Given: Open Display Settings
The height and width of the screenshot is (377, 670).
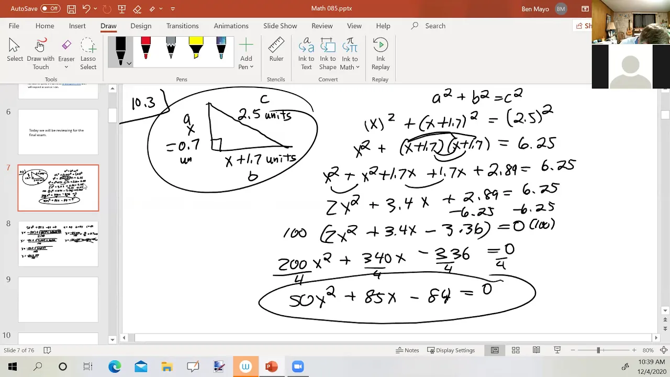Looking at the screenshot, I should 451,350.
